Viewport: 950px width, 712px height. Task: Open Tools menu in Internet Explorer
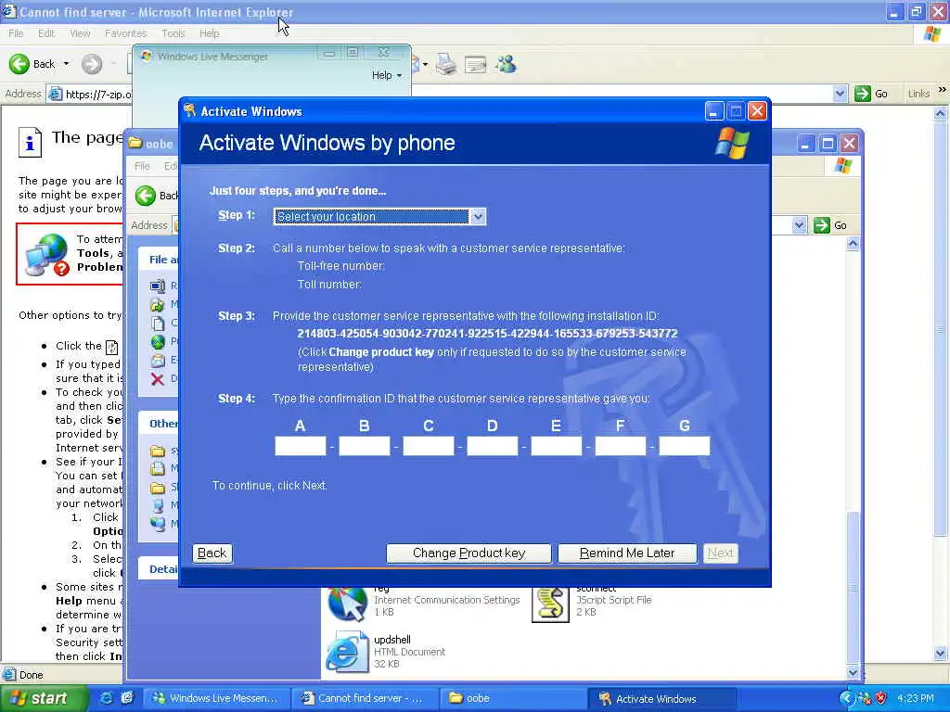click(173, 33)
